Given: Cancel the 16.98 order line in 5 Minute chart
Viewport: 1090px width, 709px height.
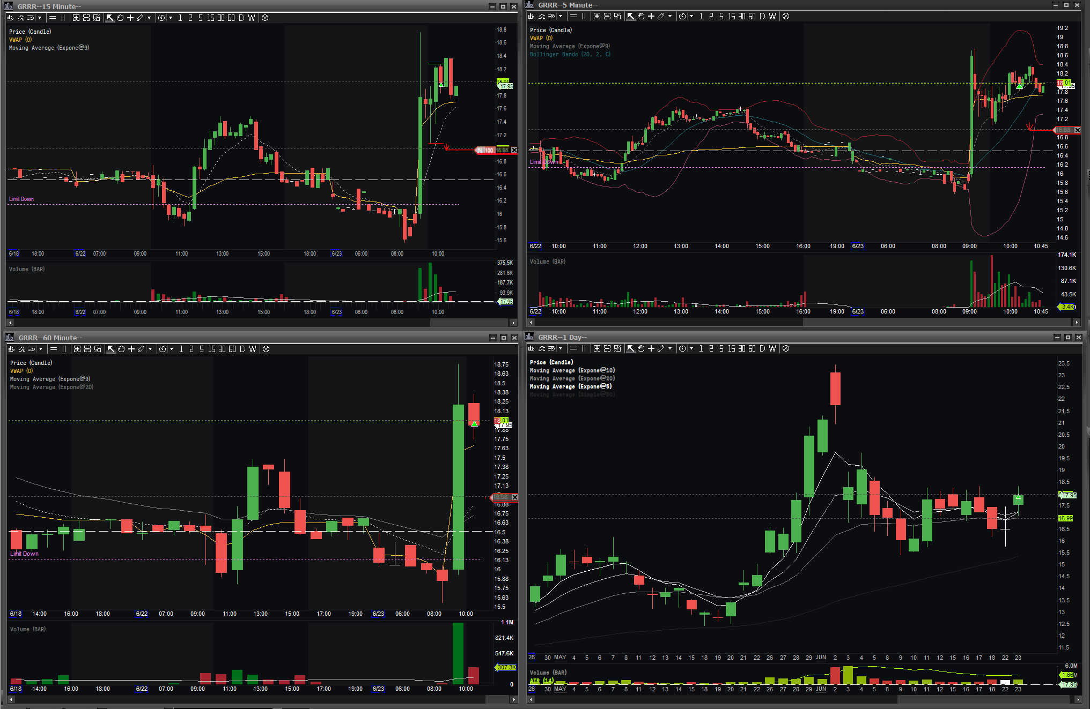Looking at the screenshot, I should click(x=1077, y=130).
